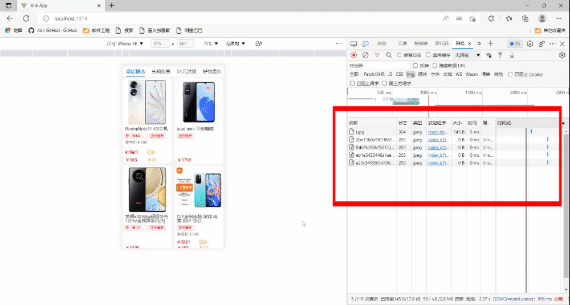Open DevTools customize ellipsis menu
570x305 pixels.
click(552, 44)
